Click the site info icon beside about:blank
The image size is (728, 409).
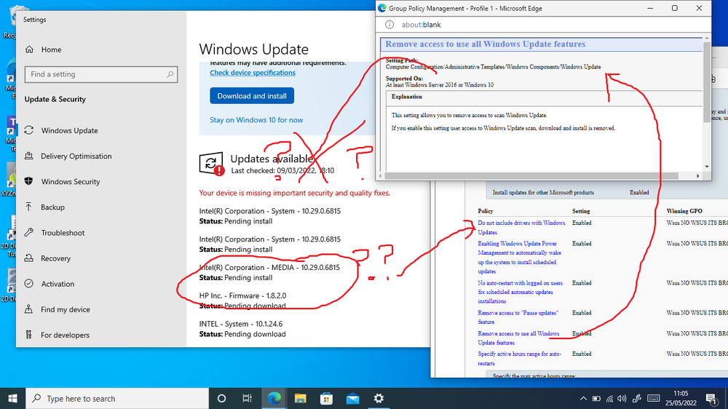(389, 25)
